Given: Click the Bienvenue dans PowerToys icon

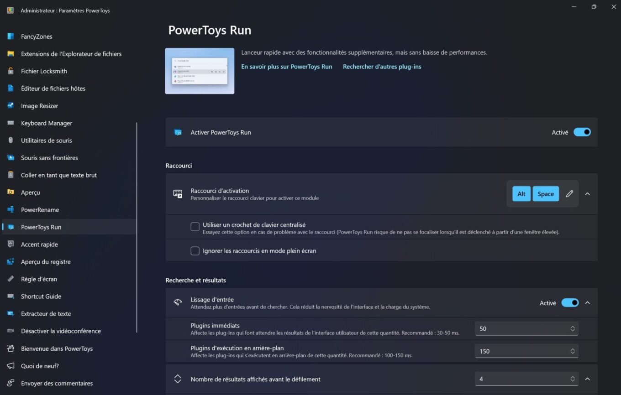Looking at the screenshot, I should (x=11, y=348).
